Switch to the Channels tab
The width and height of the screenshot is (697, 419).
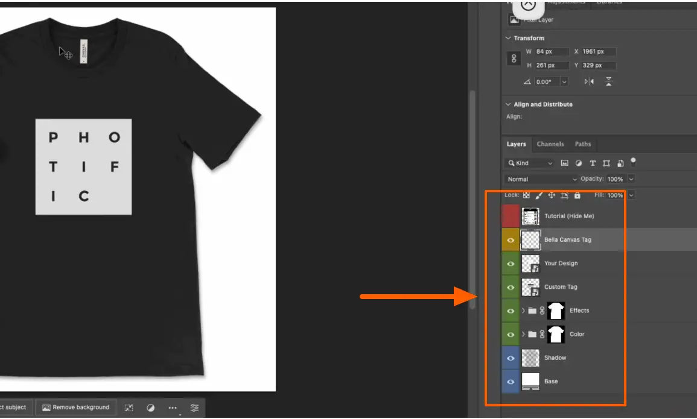click(x=550, y=144)
